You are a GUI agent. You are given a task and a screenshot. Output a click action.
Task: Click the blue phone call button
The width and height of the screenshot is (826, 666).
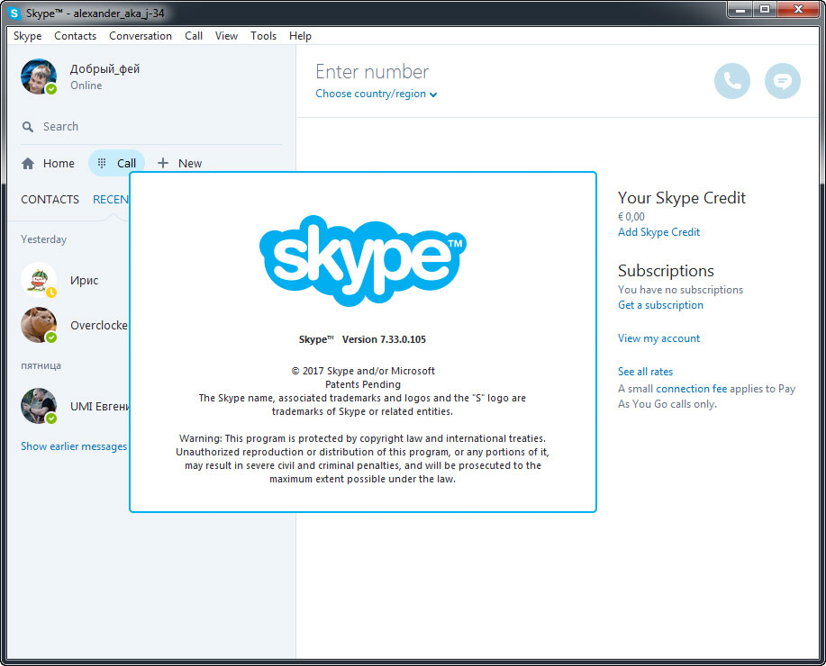click(x=731, y=81)
